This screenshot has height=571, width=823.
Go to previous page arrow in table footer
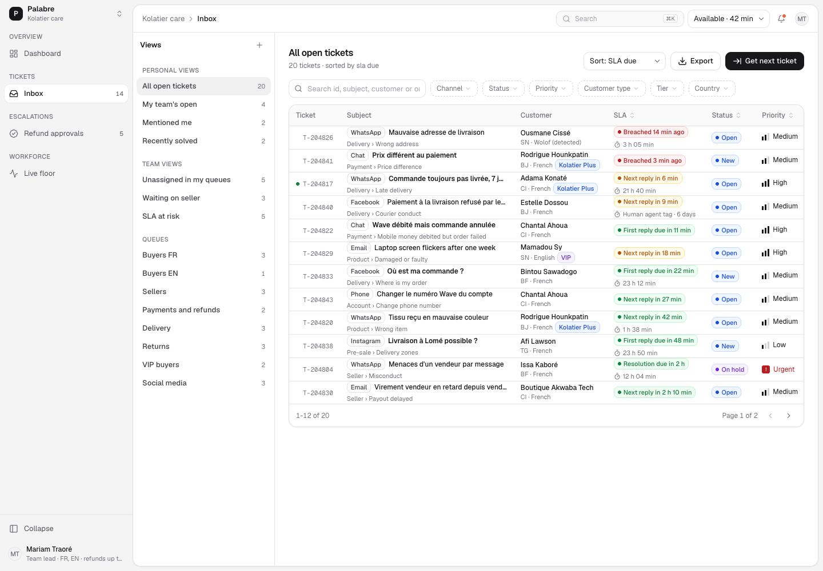point(770,416)
